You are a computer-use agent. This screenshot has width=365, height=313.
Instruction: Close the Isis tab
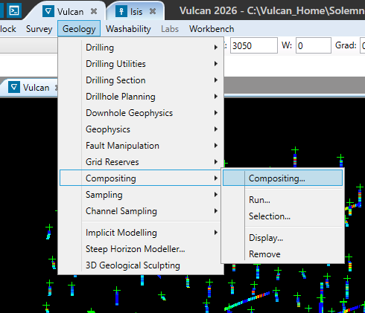(x=153, y=11)
